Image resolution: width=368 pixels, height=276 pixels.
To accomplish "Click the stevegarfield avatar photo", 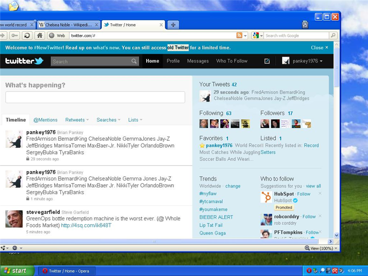I will coord(14,219).
